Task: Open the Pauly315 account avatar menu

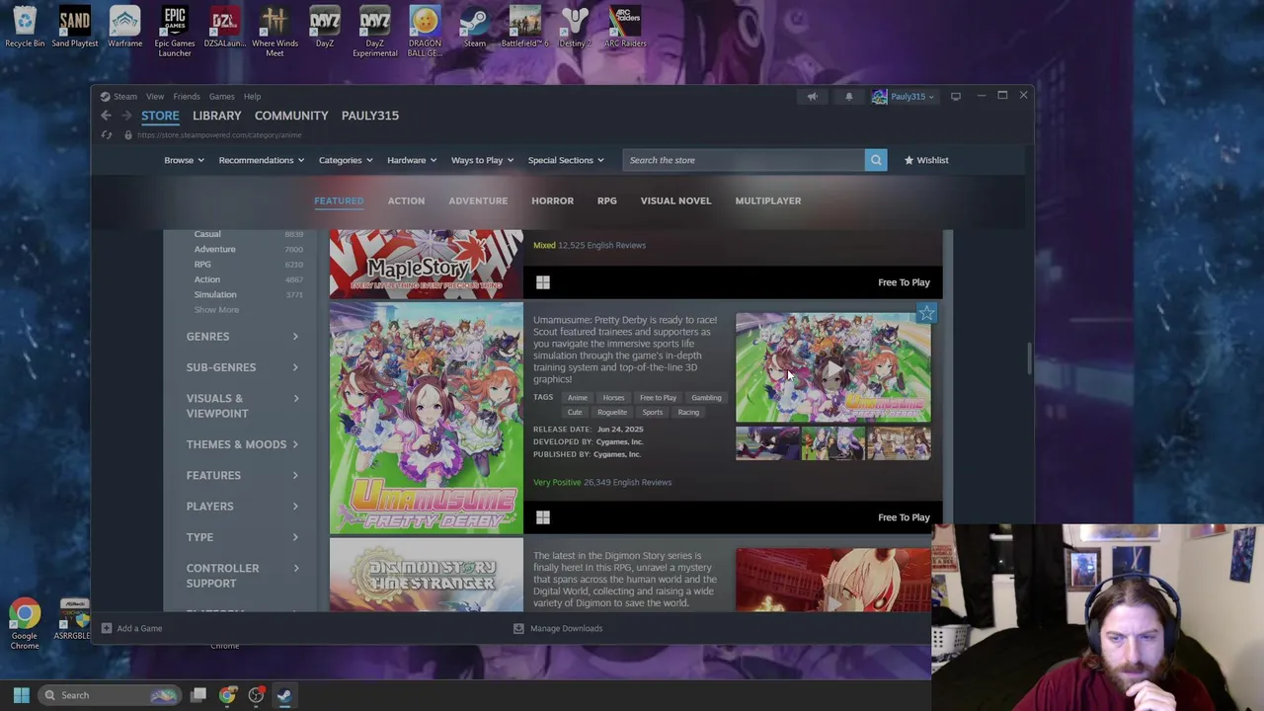Action: pos(903,97)
